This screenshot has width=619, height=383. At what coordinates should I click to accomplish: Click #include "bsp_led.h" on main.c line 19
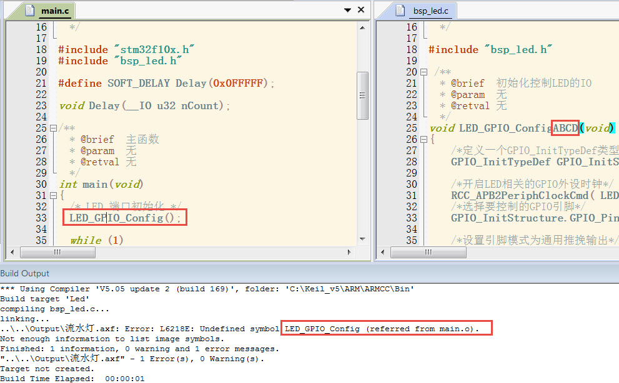point(120,61)
